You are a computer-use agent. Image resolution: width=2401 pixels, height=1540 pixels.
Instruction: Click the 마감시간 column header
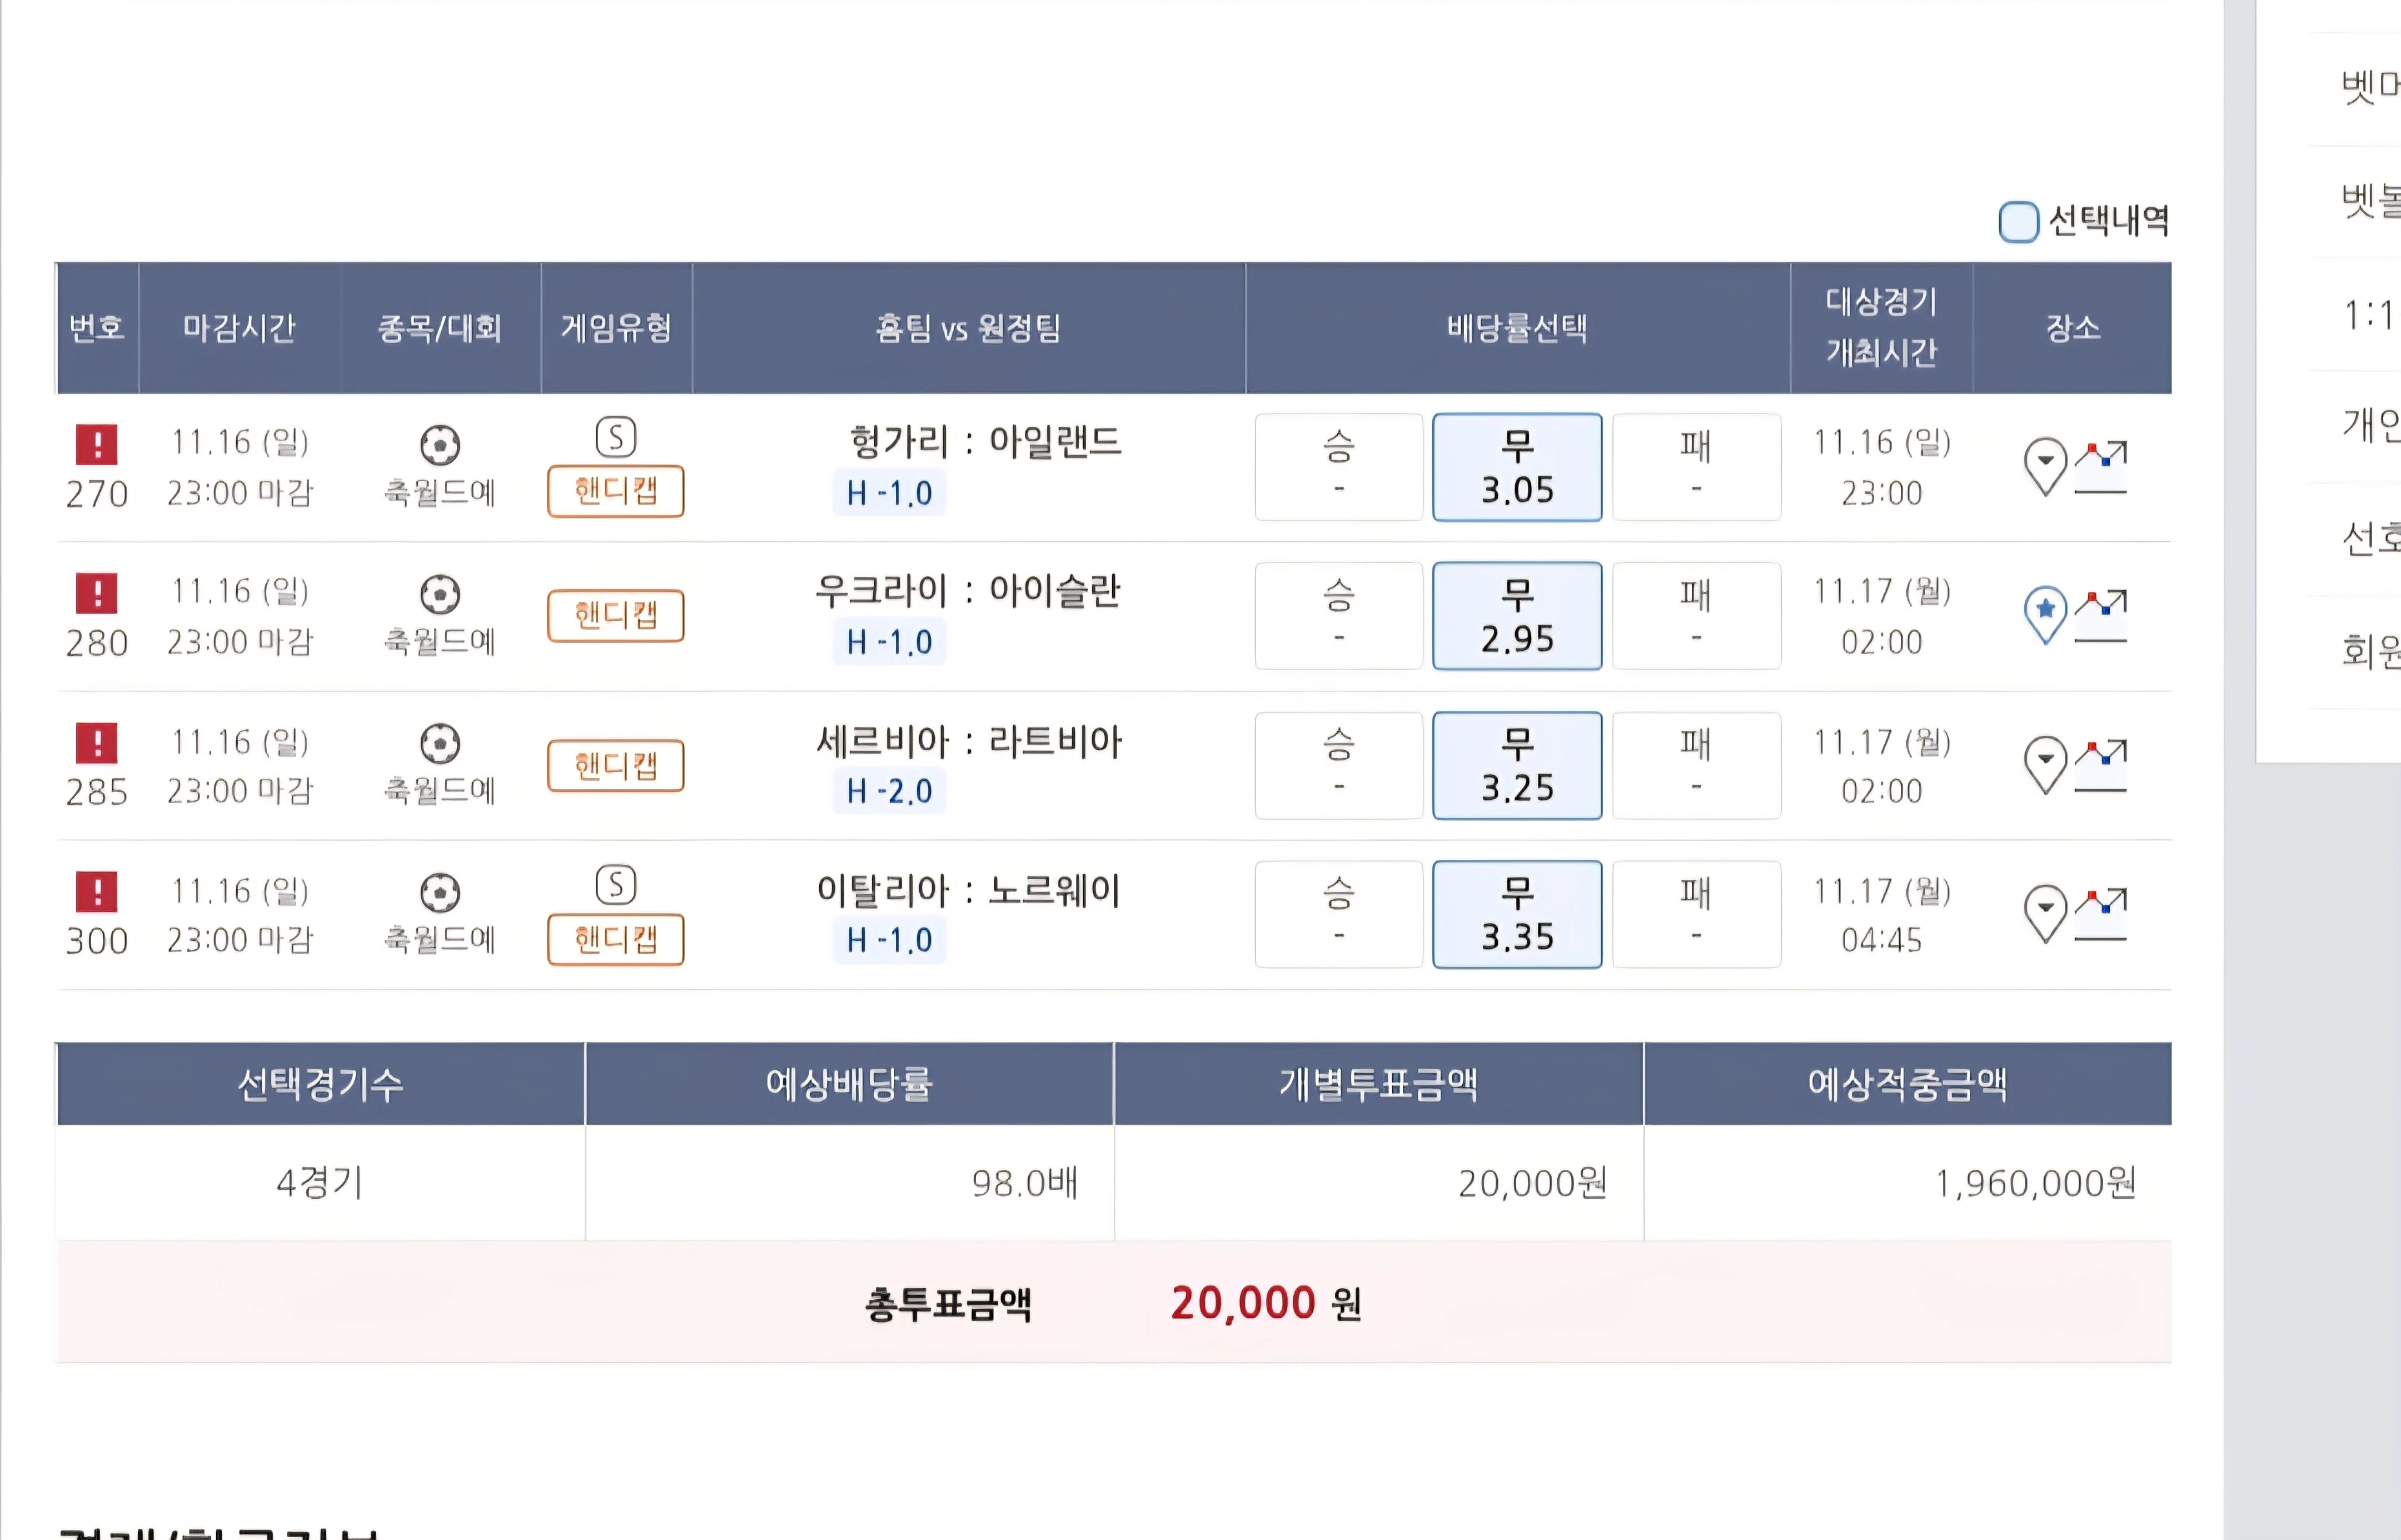[x=239, y=328]
